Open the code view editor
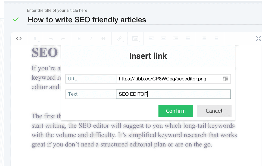The height and width of the screenshot is (166, 262). click(x=19, y=38)
